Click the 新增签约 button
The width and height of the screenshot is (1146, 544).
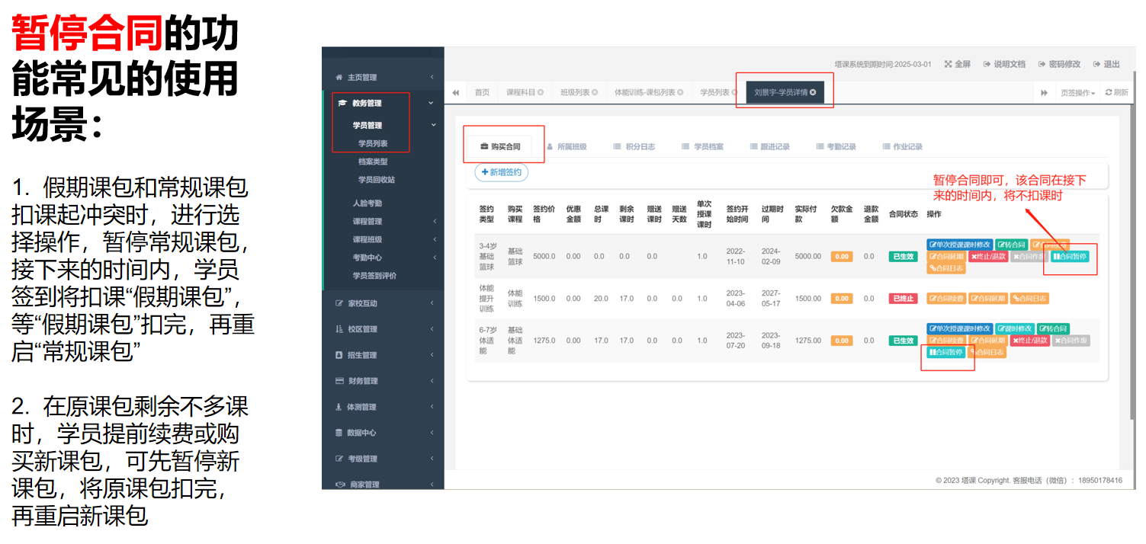click(x=501, y=173)
